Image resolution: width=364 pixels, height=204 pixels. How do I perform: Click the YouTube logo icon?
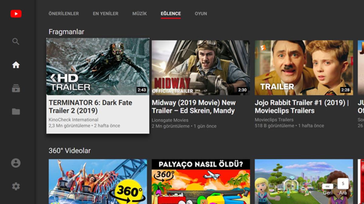(16, 14)
